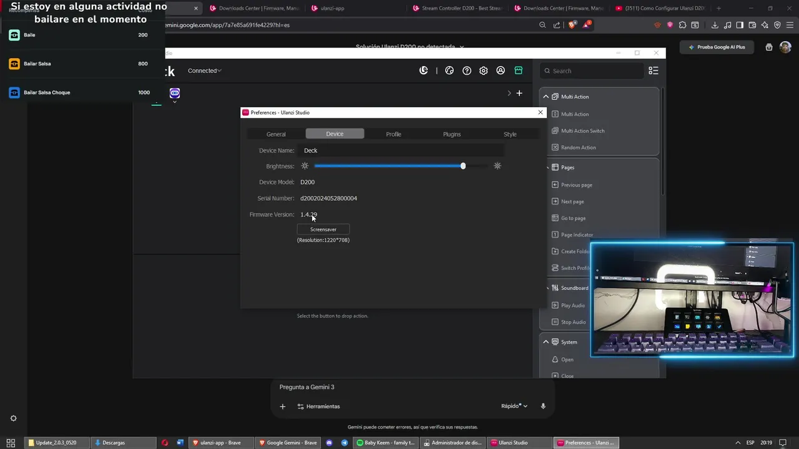Click the share icon in the address bar

pos(556,25)
